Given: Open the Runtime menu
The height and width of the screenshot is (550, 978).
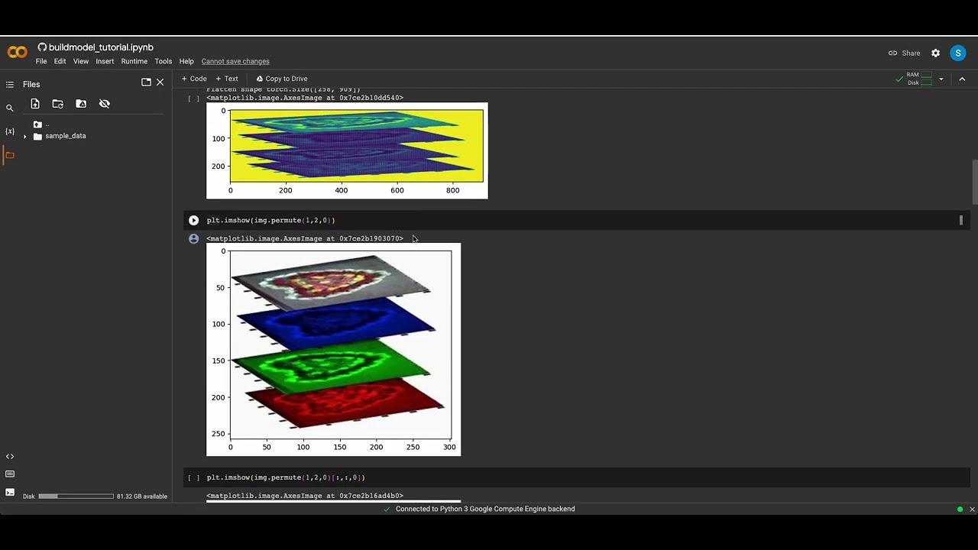Looking at the screenshot, I should click(134, 61).
